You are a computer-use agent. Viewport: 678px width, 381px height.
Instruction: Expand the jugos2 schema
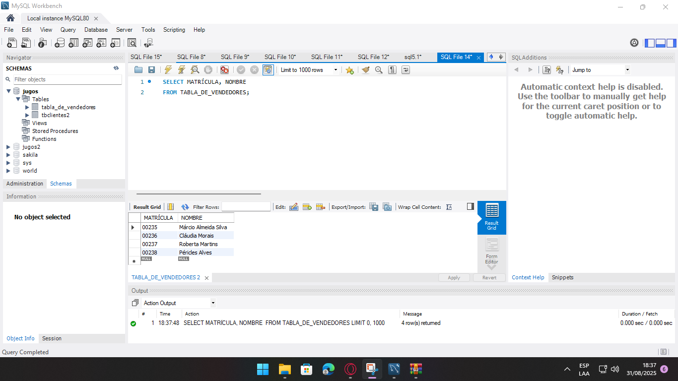8,147
